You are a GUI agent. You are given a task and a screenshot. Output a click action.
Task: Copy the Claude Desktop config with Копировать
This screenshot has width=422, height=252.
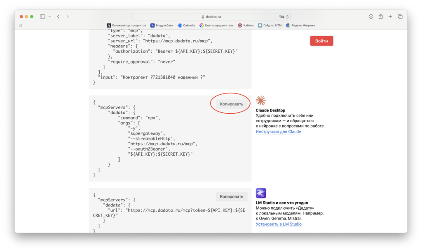(232, 104)
